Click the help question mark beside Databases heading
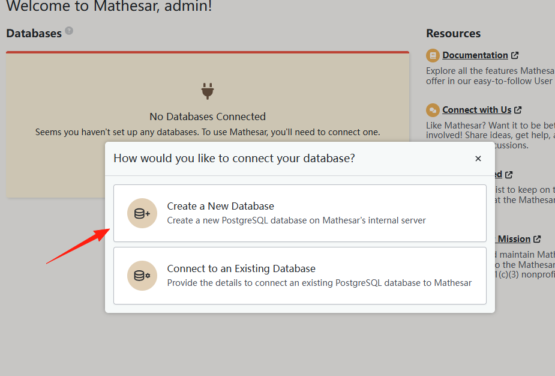This screenshot has width=555, height=376. tap(69, 31)
